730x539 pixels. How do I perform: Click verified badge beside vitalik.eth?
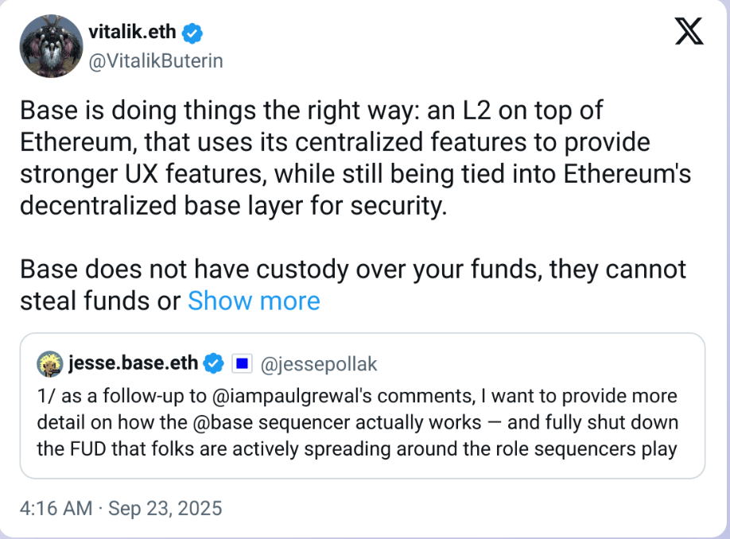click(x=193, y=33)
